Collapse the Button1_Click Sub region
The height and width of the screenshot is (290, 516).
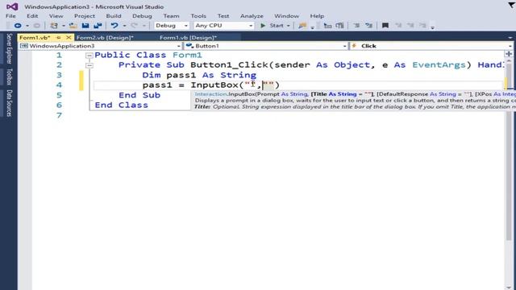pos(89,65)
